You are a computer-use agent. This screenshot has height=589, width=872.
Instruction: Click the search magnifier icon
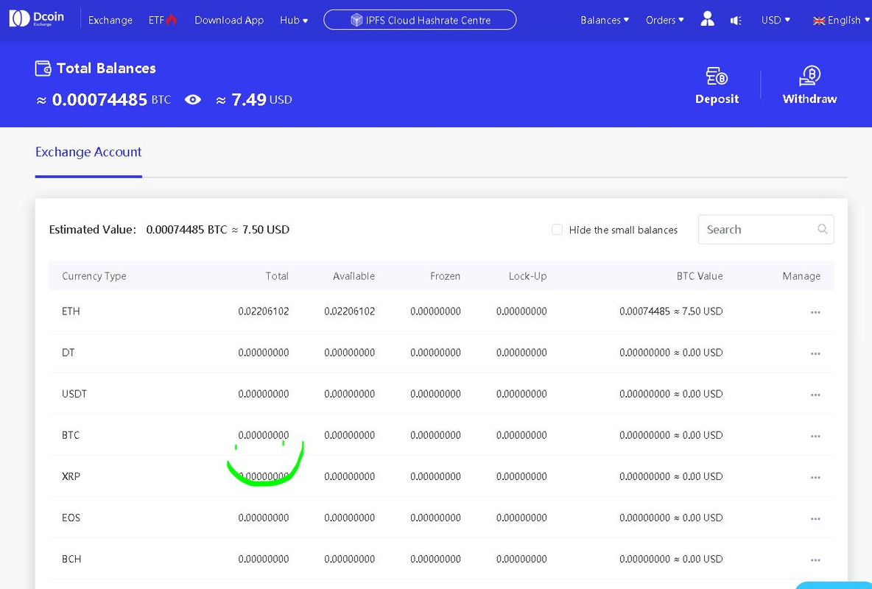[822, 229]
